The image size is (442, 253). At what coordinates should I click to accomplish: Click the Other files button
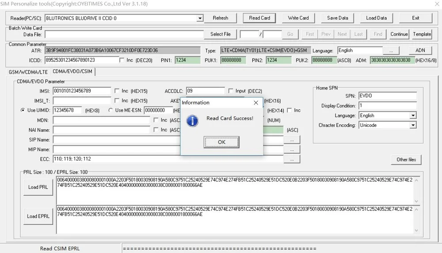coord(406,160)
